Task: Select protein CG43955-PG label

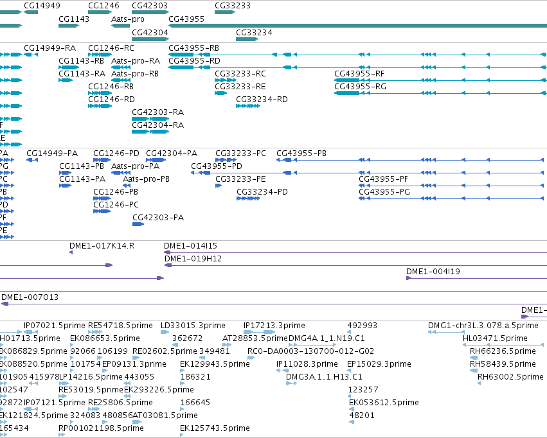Action: point(384,192)
